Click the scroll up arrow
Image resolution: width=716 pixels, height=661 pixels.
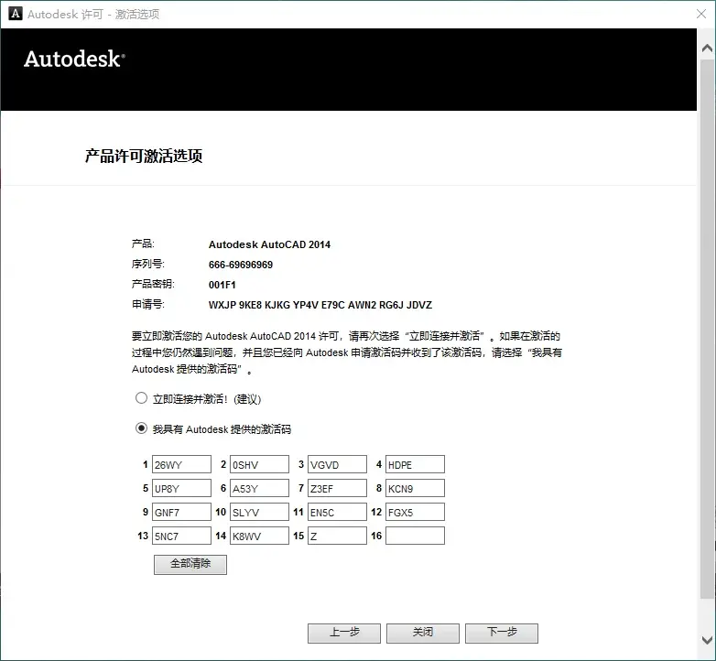(x=707, y=48)
